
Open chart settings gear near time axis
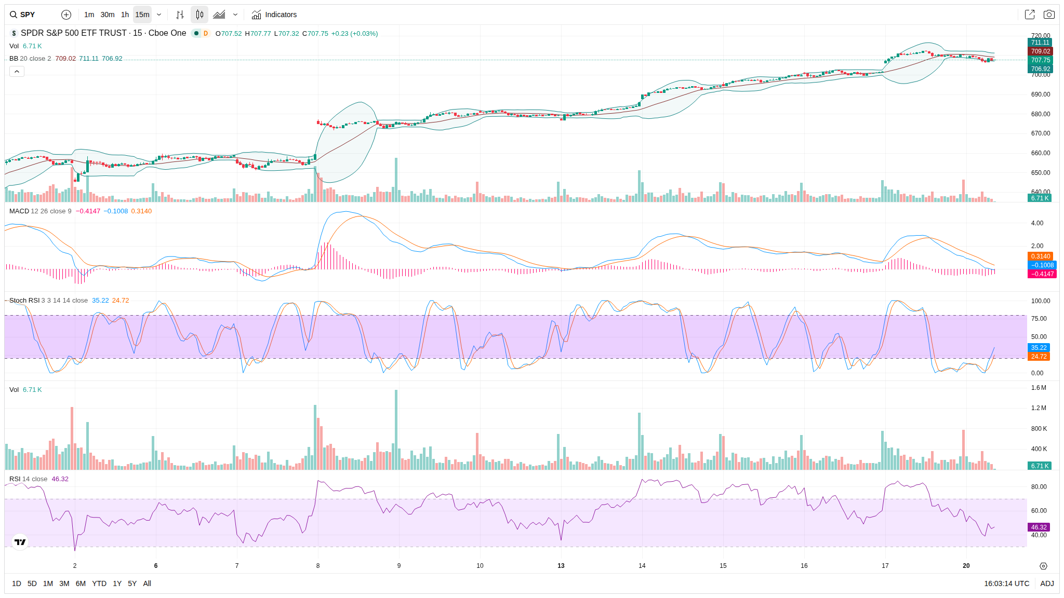(1043, 566)
